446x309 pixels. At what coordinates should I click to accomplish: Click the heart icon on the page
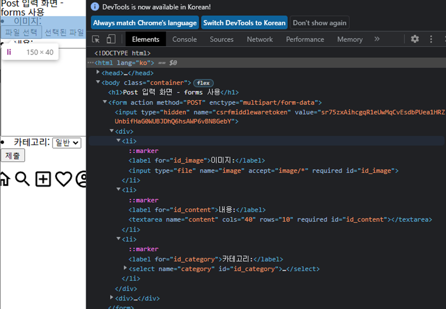[64, 179]
